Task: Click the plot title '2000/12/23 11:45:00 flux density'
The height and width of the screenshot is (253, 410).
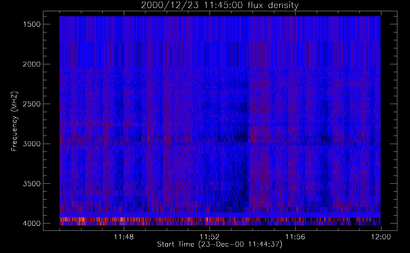Action: (220, 5)
